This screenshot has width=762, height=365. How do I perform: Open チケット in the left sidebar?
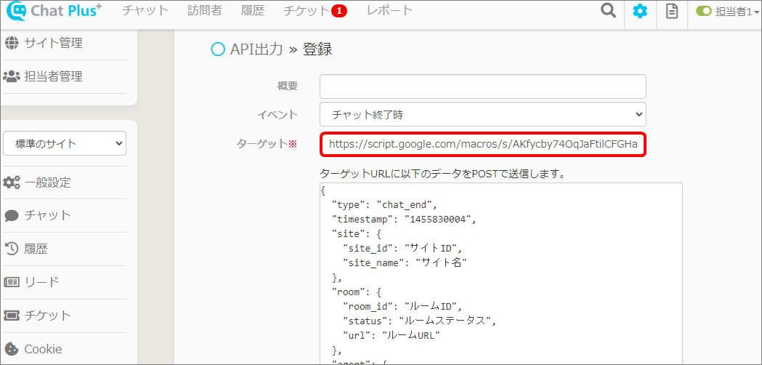coord(47,316)
